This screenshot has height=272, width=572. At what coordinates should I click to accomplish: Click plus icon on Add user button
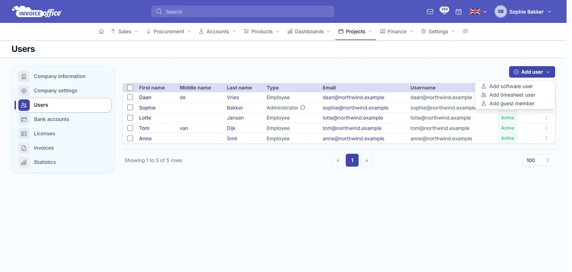(x=516, y=72)
